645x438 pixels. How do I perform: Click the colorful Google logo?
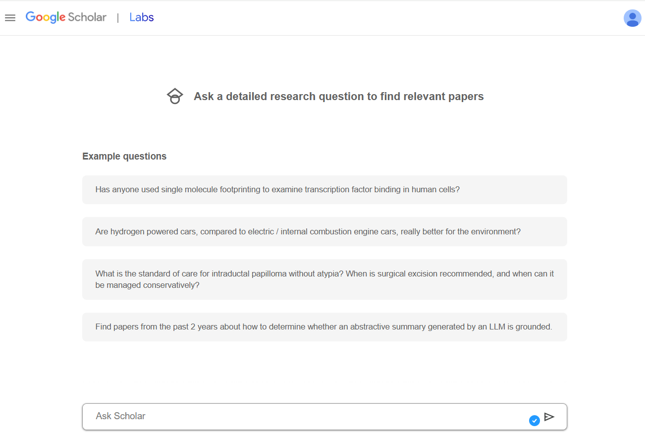pos(46,17)
